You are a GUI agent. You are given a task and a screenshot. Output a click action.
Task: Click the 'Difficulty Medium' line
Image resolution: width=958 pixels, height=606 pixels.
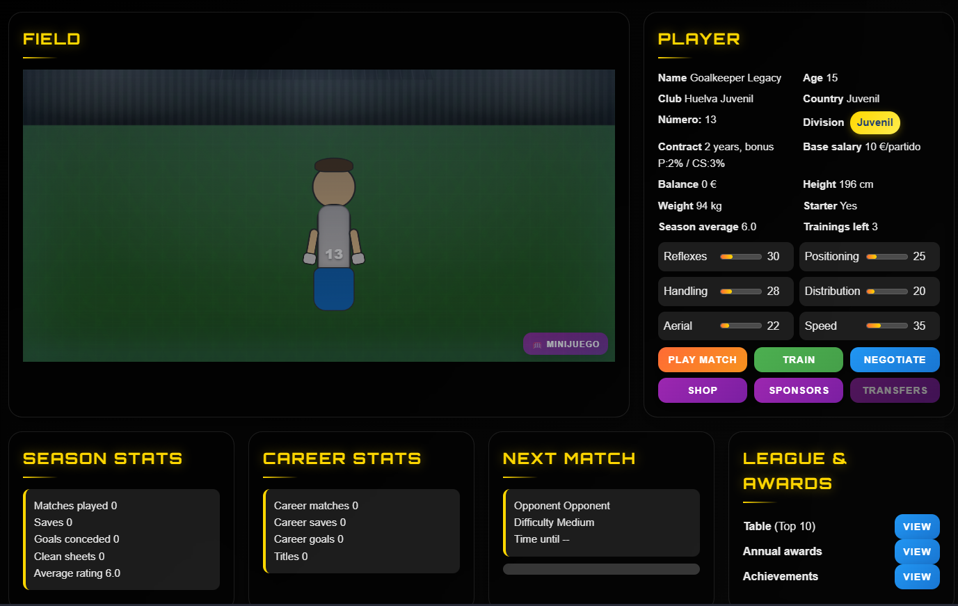[554, 523]
